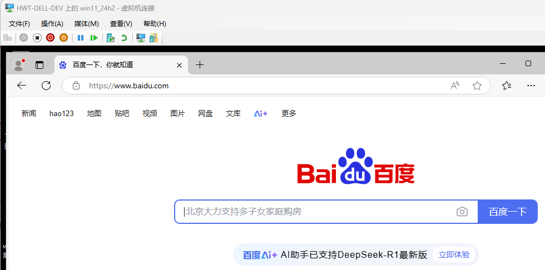This screenshot has width=545, height=270.
Task: Click the lock site-info icon
Action: [x=76, y=86]
